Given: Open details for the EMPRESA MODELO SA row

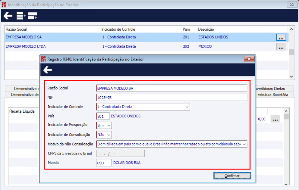Looking at the screenshot, I should point(281,37).
